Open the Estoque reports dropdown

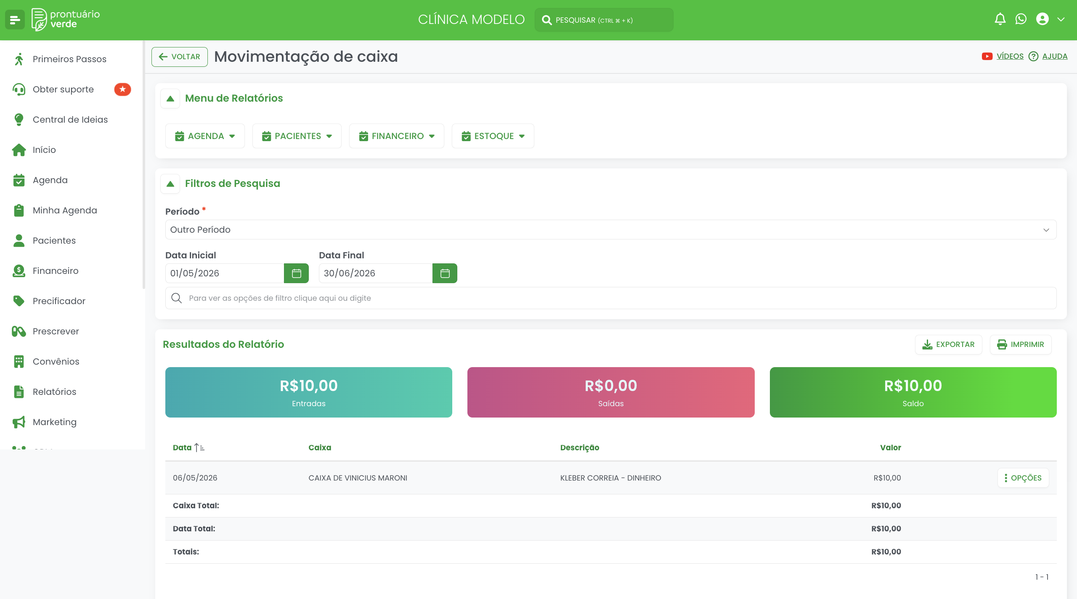pyautogui.click(x=493, y=136)
